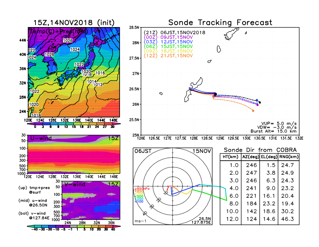Select the green (06Z) 15JST,15NOV legend entry
This screenshot has height=247, width=319.
tap(168, 46)
